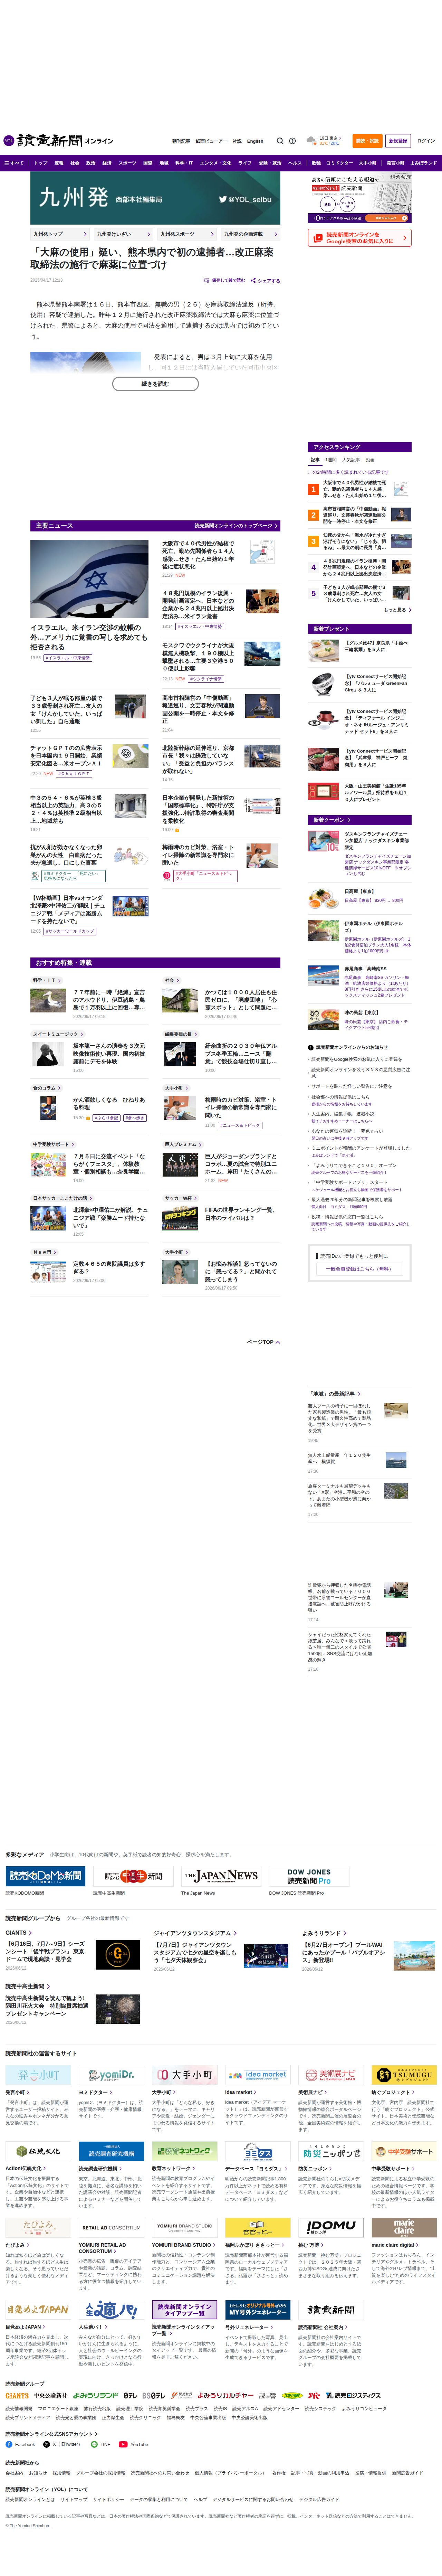Switch ranking to 動画 tab
The height and width of the screenshot is (2576, 442).
370,460
